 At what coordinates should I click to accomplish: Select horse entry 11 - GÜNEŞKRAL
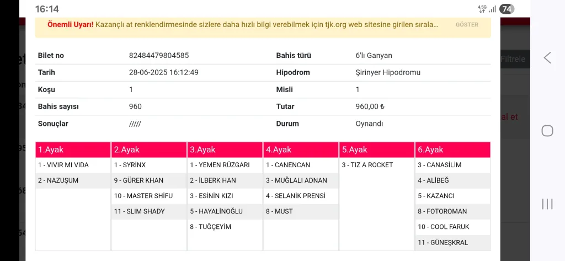(443, 242)
